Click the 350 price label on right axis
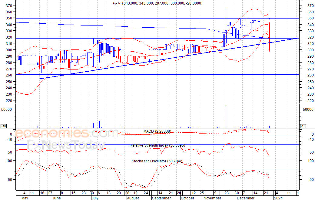 click(310, 18)
